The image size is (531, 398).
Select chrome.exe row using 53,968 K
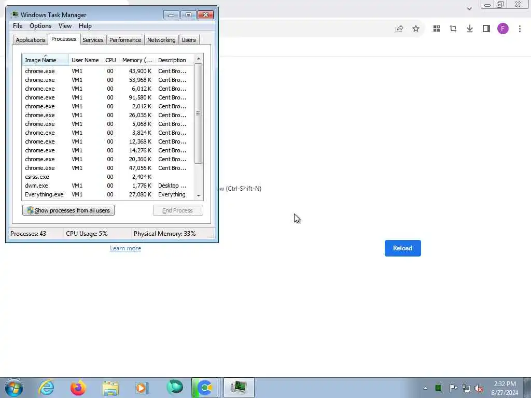click(108, 80)
